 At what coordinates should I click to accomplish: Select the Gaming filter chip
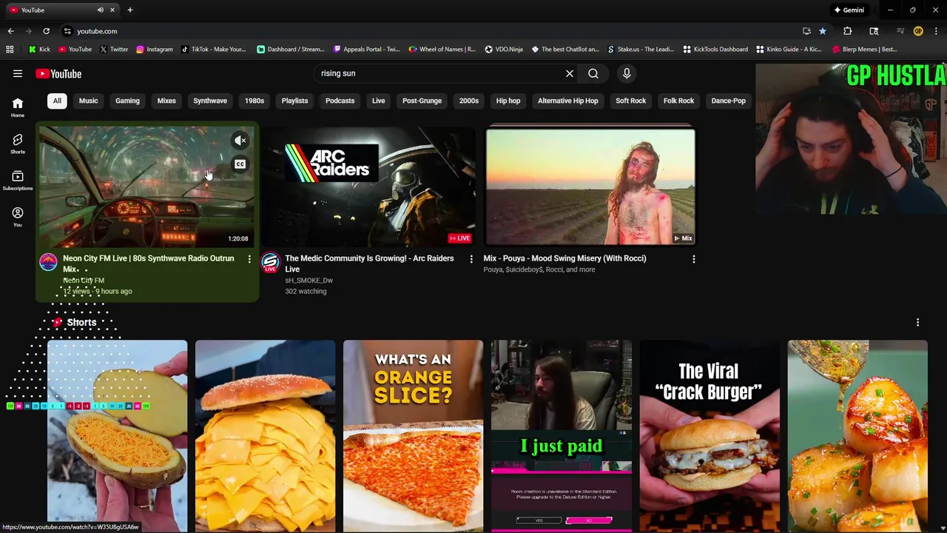tap(127, 101)
